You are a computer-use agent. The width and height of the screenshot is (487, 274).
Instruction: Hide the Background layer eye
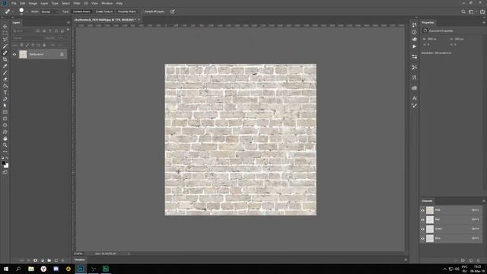tap(14, 54)
